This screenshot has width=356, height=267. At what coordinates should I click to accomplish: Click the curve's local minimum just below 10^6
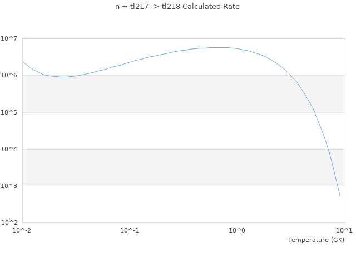(63, 77)
